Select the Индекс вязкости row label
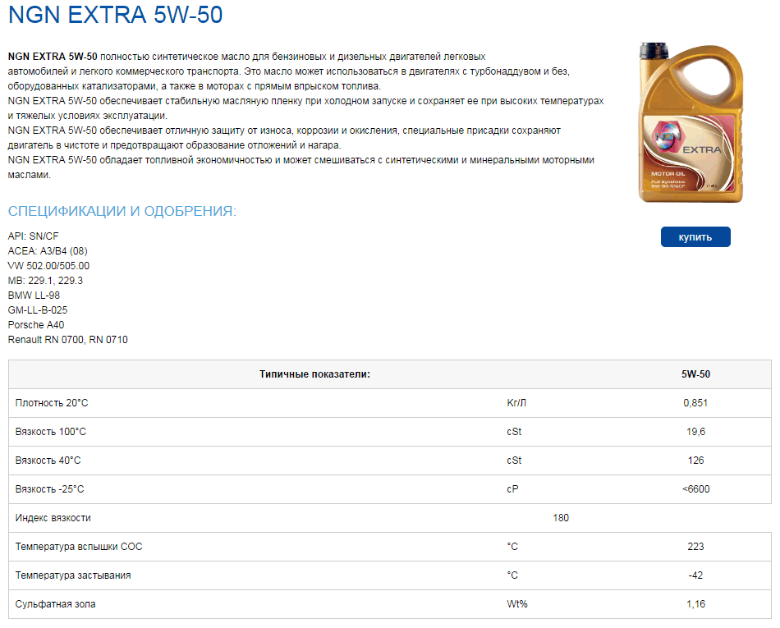This screenshot has width=780, height=628. pos(53,518)
